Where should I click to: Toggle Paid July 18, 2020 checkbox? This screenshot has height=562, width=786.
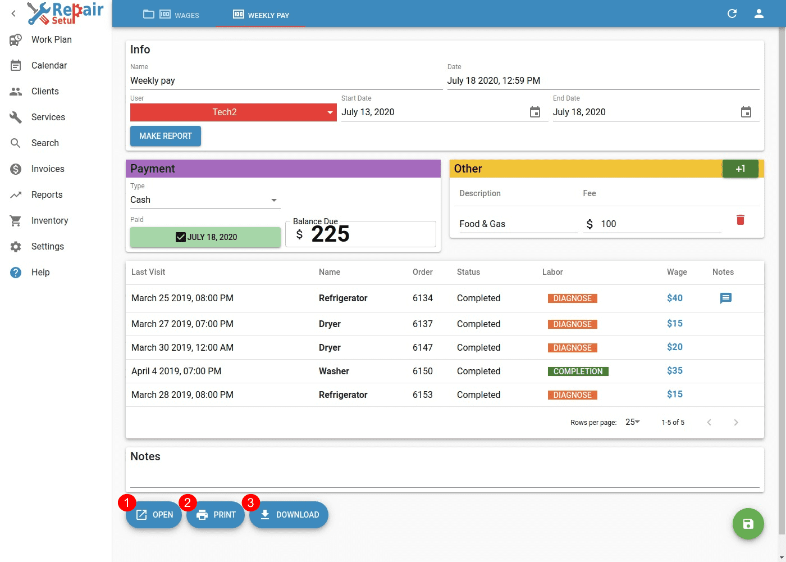coord(181,237)
